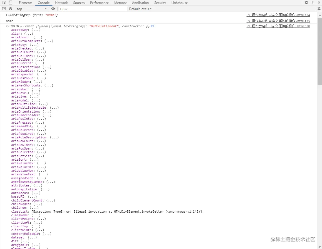Evaluate the ariaPressed getter
The width and height of the screenshot is (322, 249).
(x=40, y=123)
